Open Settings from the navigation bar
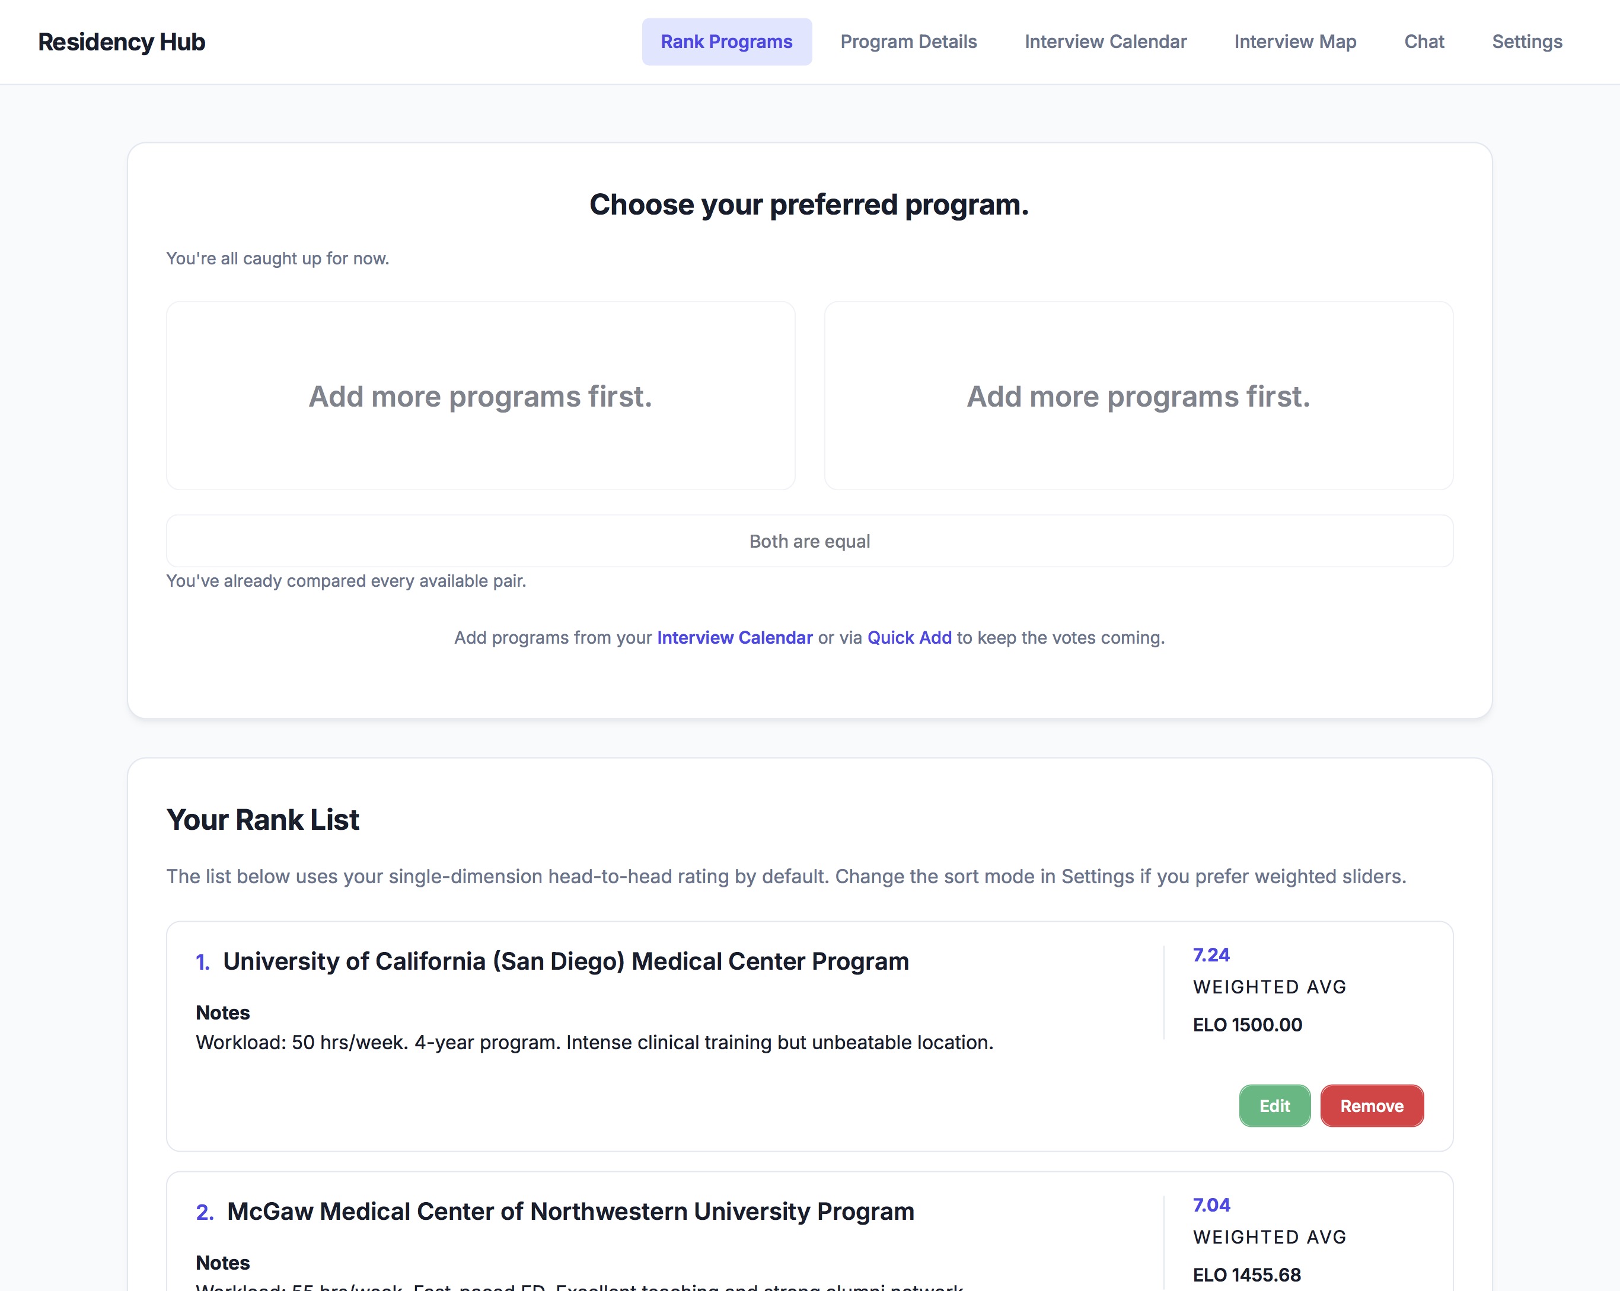 [1526, 42]
